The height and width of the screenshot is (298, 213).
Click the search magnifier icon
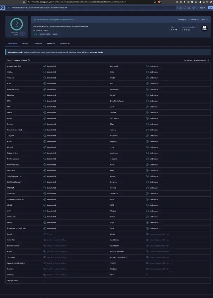pyautogui.click(x=9, y=8)
